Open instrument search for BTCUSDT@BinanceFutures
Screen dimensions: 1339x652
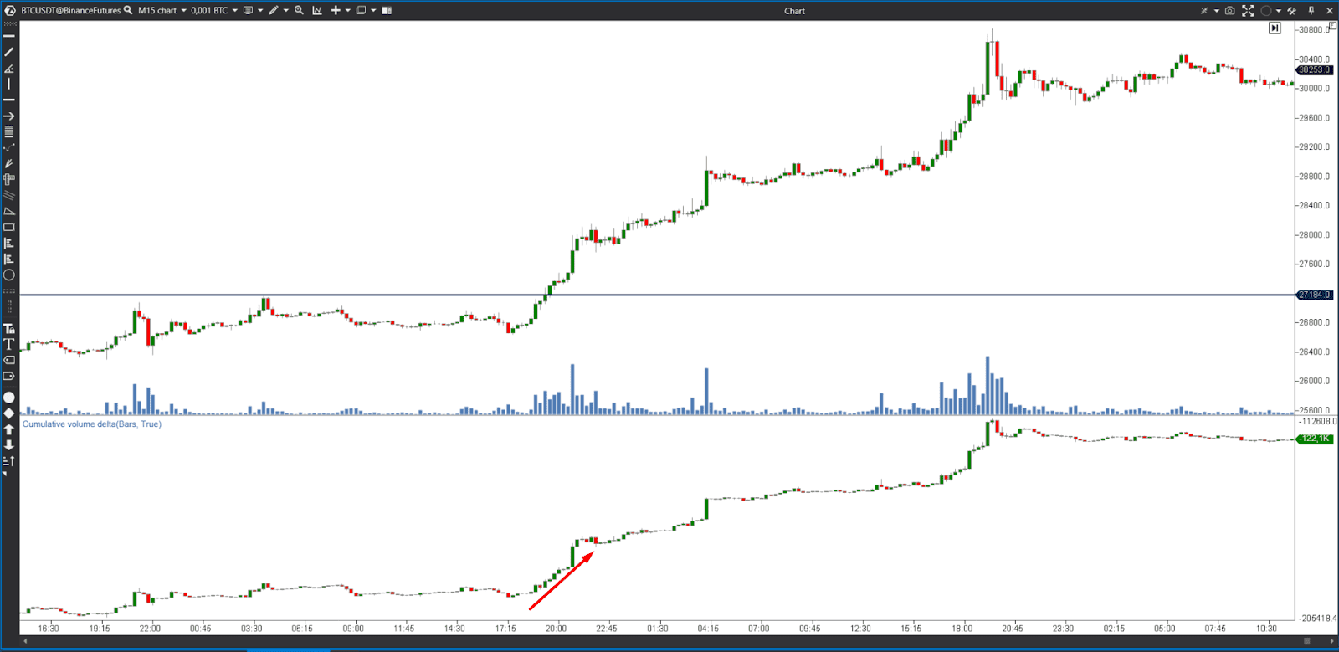pos(128,10)
